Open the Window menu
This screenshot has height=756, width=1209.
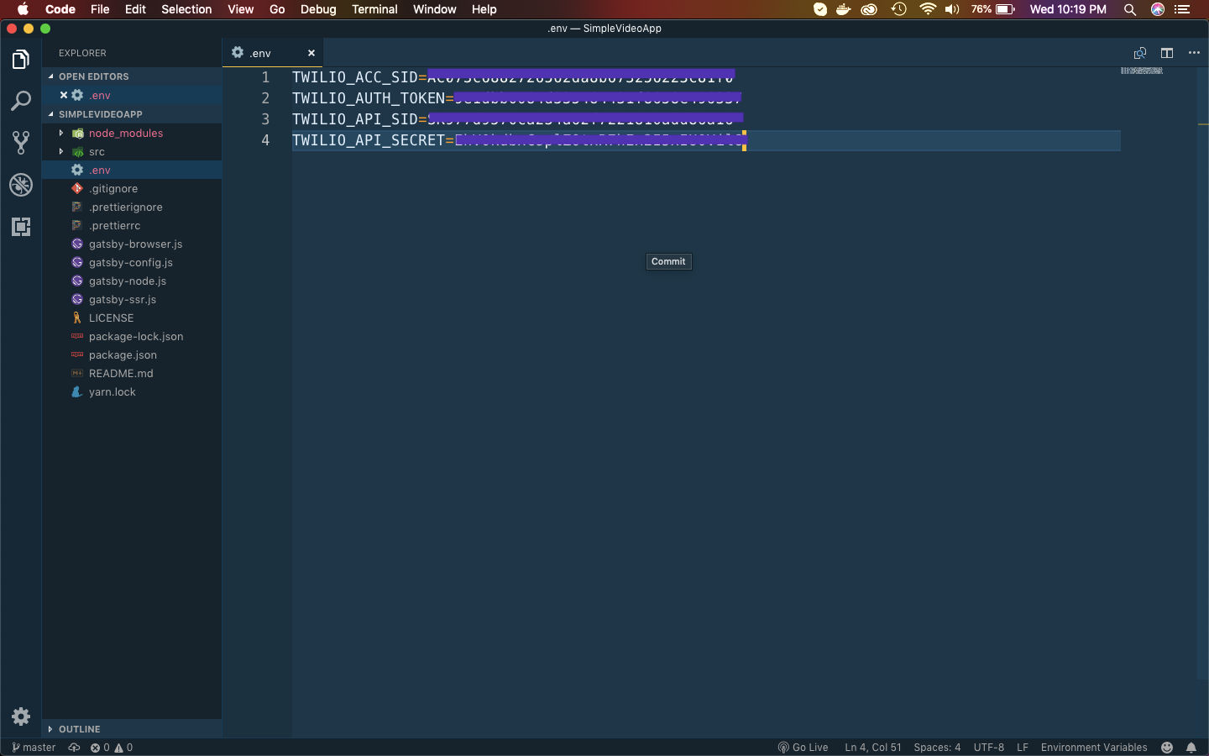click(x=434, y=9)
